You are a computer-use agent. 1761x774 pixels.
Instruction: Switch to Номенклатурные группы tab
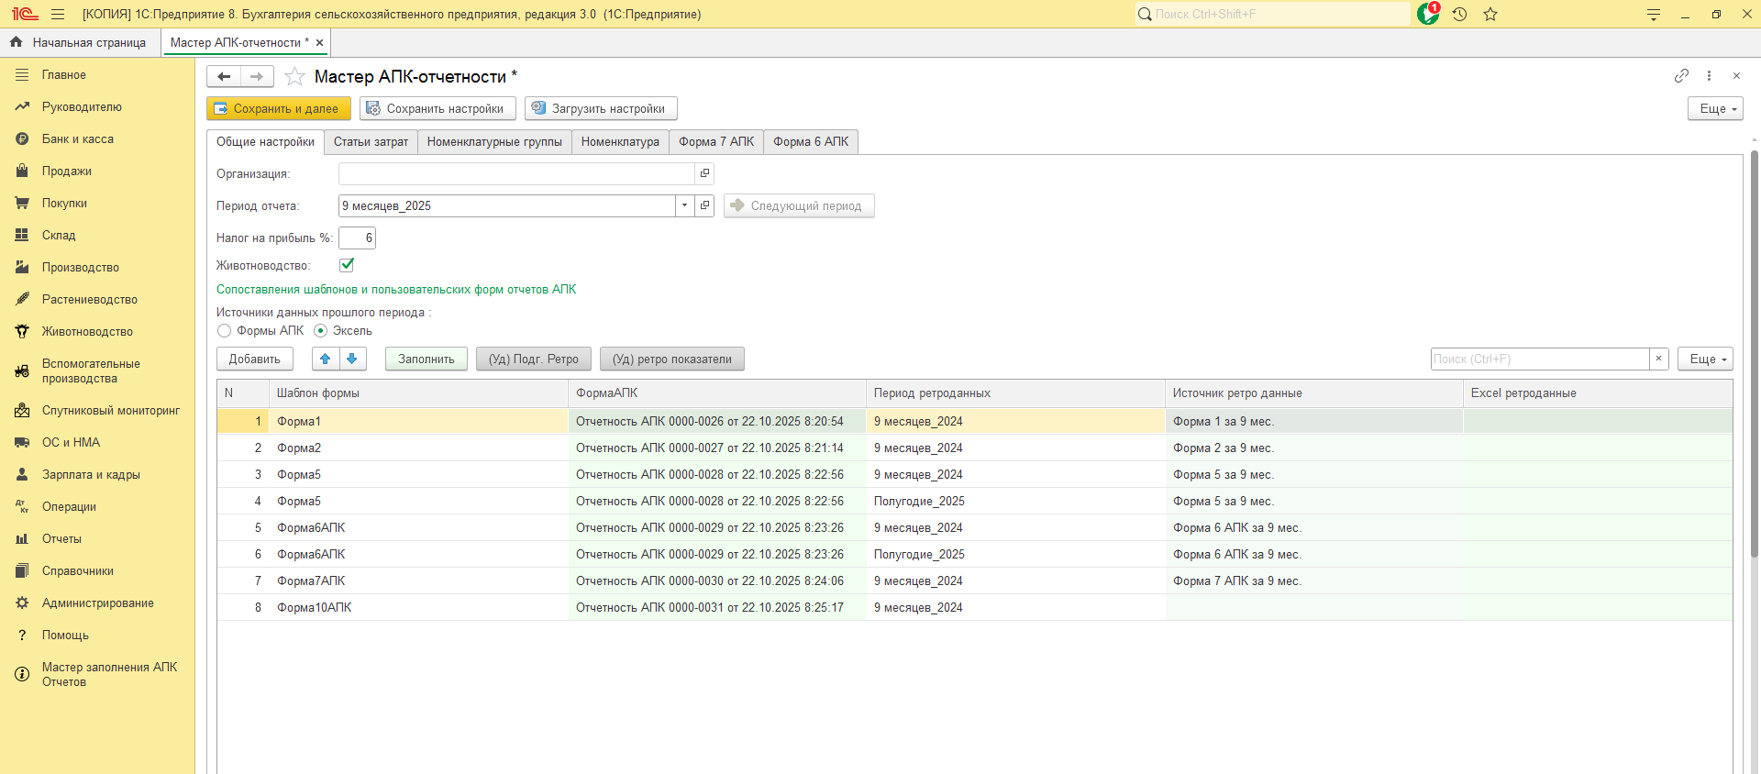pos(494,142)
